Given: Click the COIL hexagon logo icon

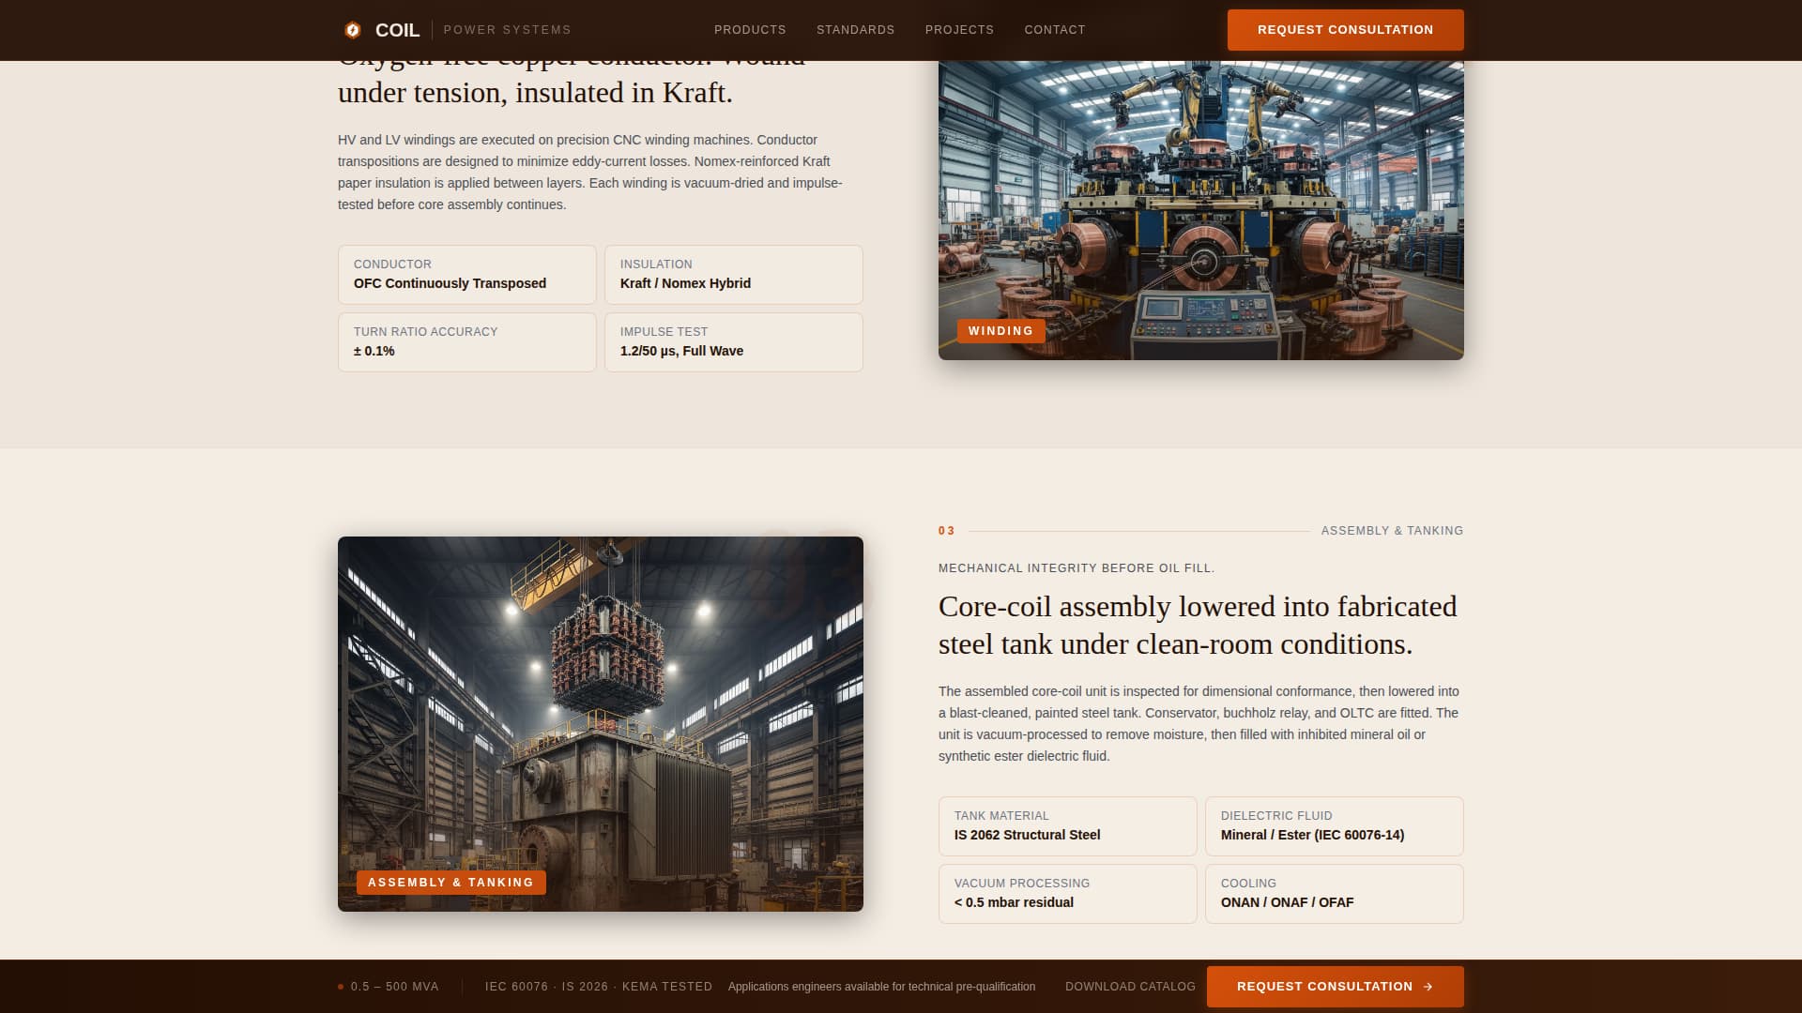Looking at the screenshot, I should coord(353,30).
